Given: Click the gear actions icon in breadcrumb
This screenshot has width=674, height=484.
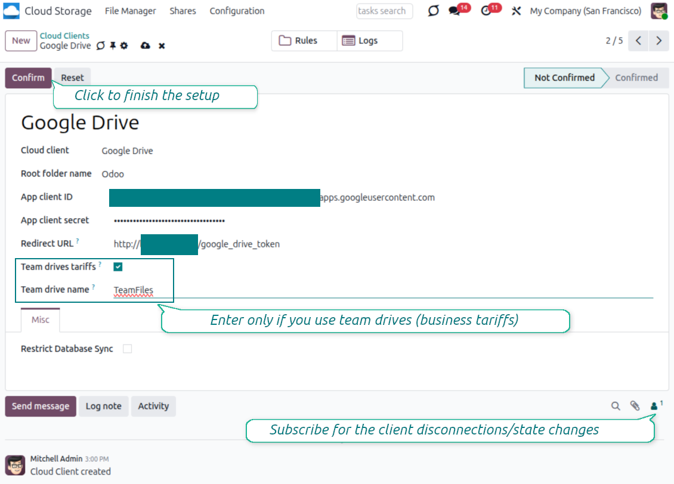Looking at the screenshot, I should 124,46.
